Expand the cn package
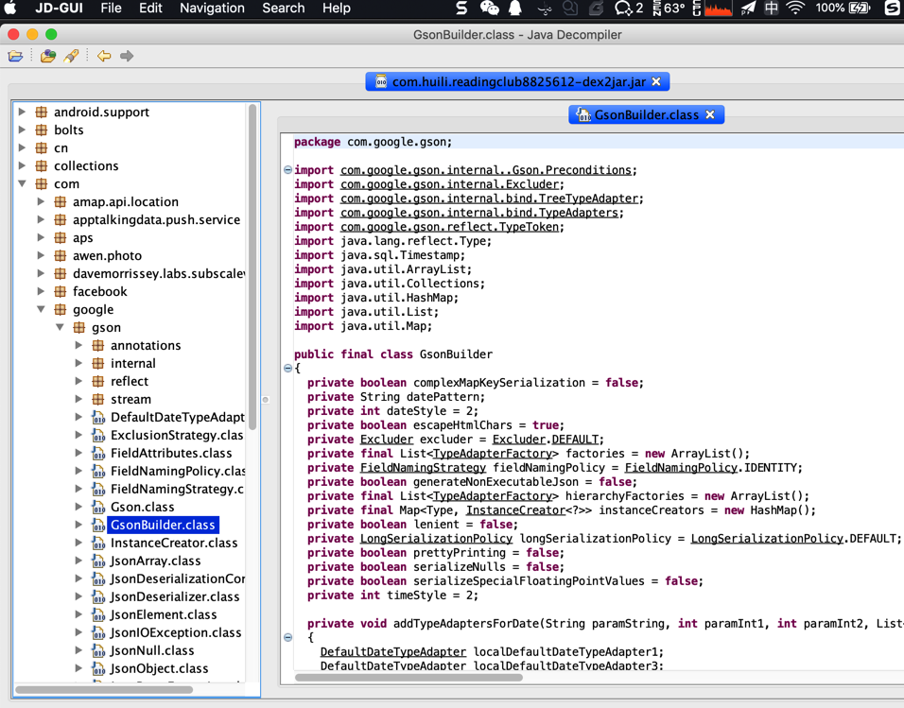The image size is (904, 708). pos(22,147)
